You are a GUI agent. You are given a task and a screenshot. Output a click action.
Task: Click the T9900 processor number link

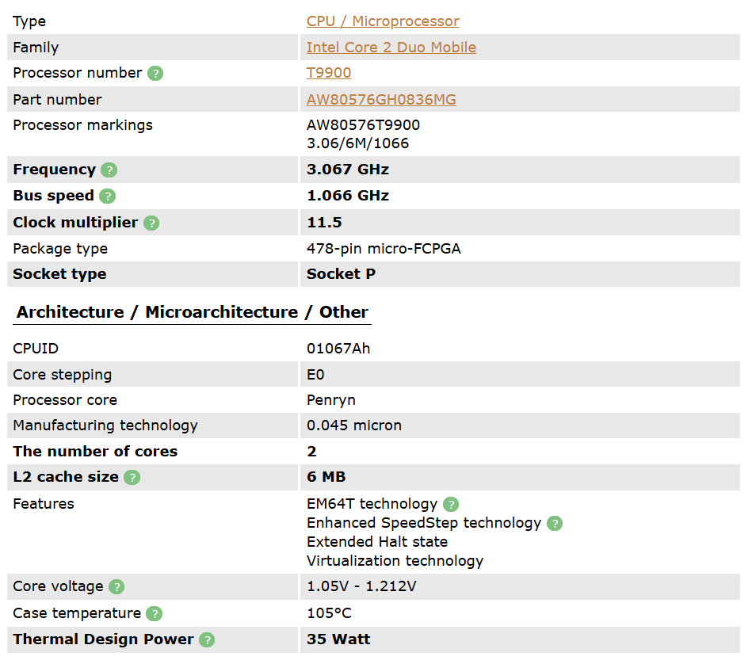329,72
